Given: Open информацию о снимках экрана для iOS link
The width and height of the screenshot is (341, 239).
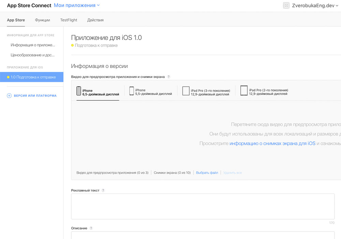Looking at the screenshot, I should click(x=272, y=143).
